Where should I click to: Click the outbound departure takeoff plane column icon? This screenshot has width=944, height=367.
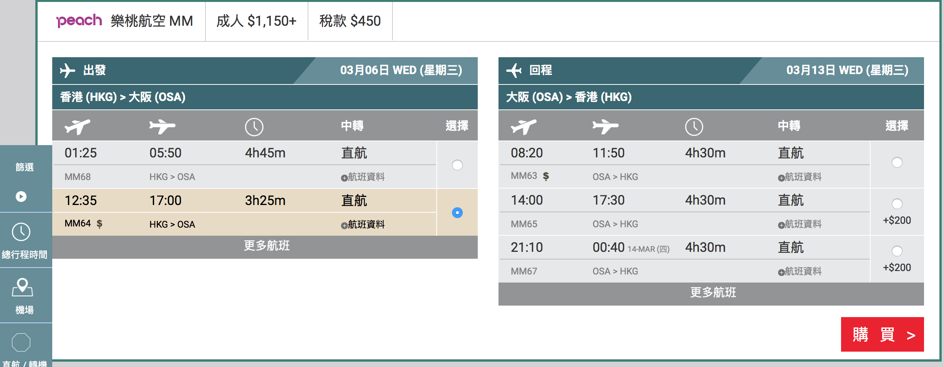pyautogui.click(x=77, y=126)
